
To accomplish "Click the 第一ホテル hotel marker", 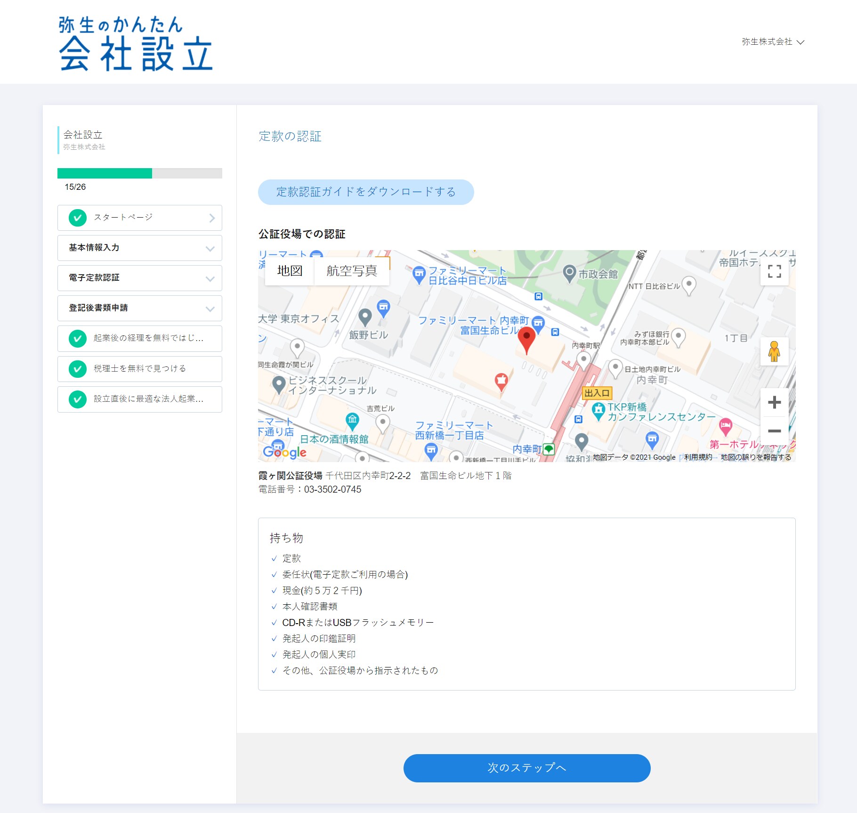I will coord(726,427).
